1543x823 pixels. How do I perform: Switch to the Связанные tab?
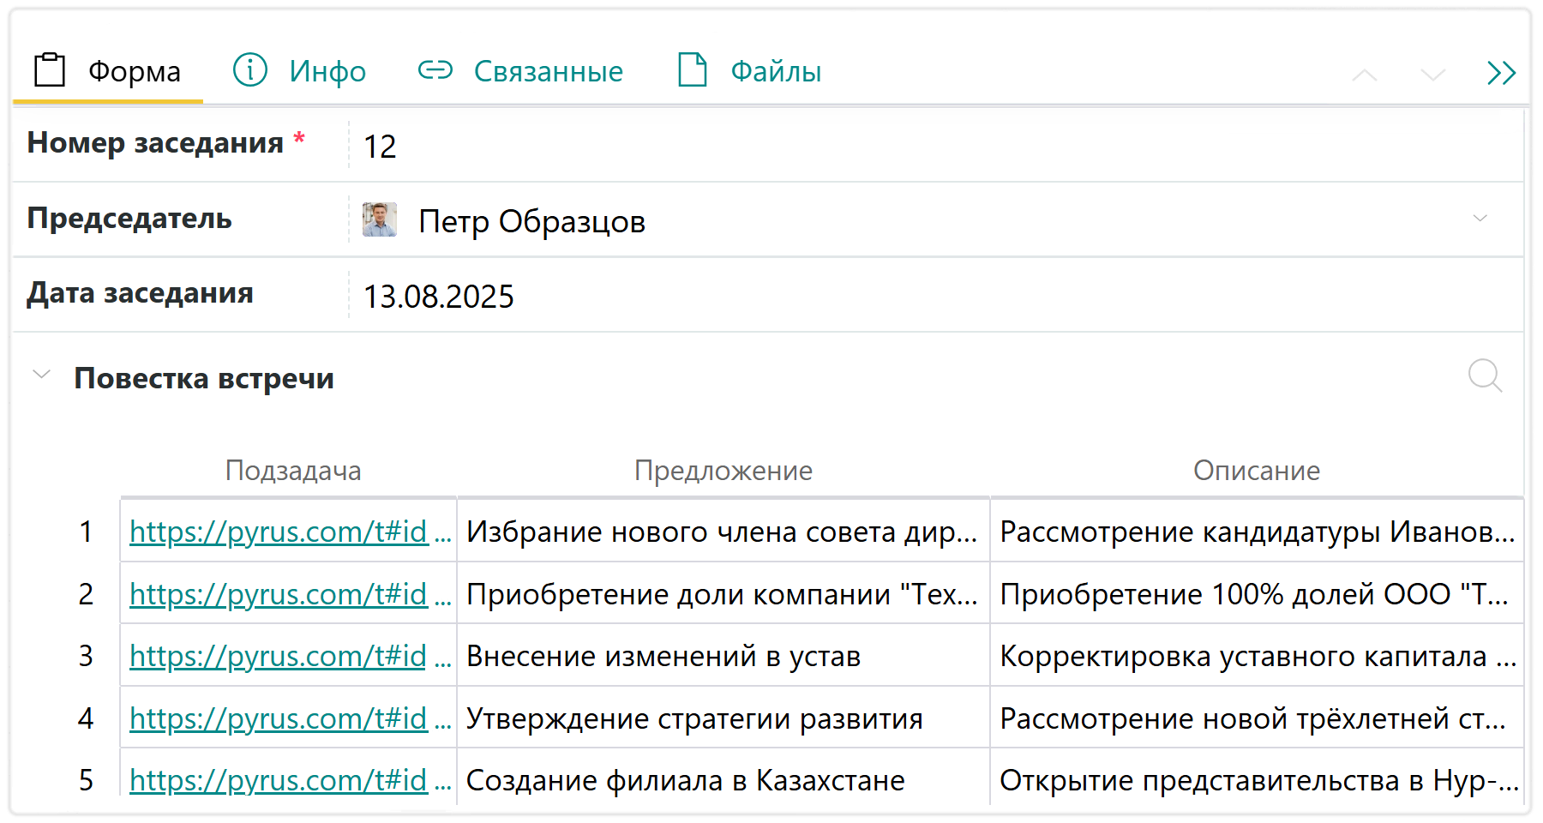(x=520, y=71)
